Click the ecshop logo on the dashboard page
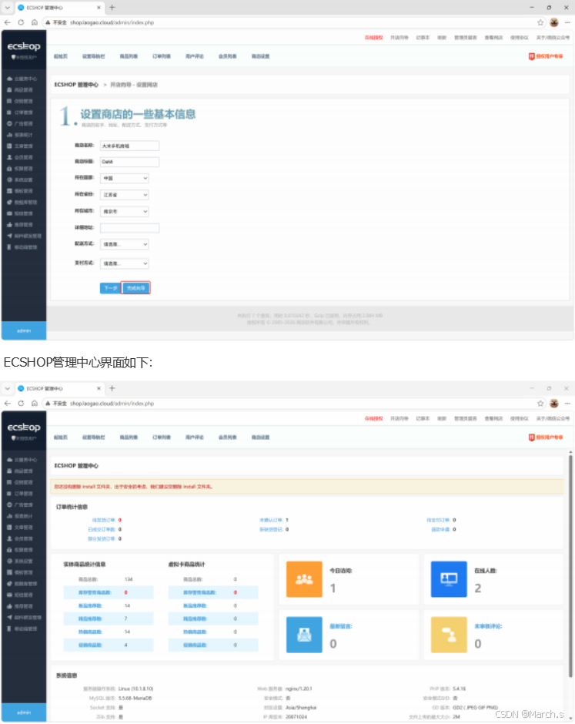Viewport: 575px width, 724px height. coord(24,427)
